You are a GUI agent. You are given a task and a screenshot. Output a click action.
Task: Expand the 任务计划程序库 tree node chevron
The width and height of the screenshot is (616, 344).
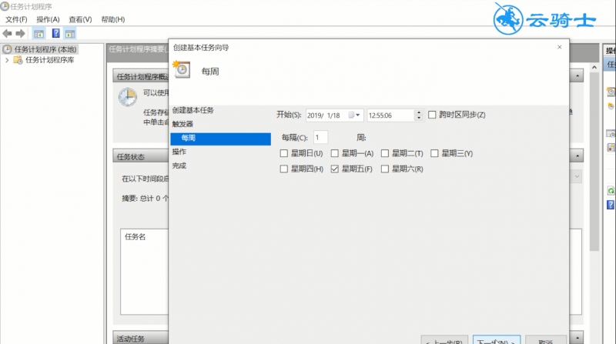click(7, 60)
